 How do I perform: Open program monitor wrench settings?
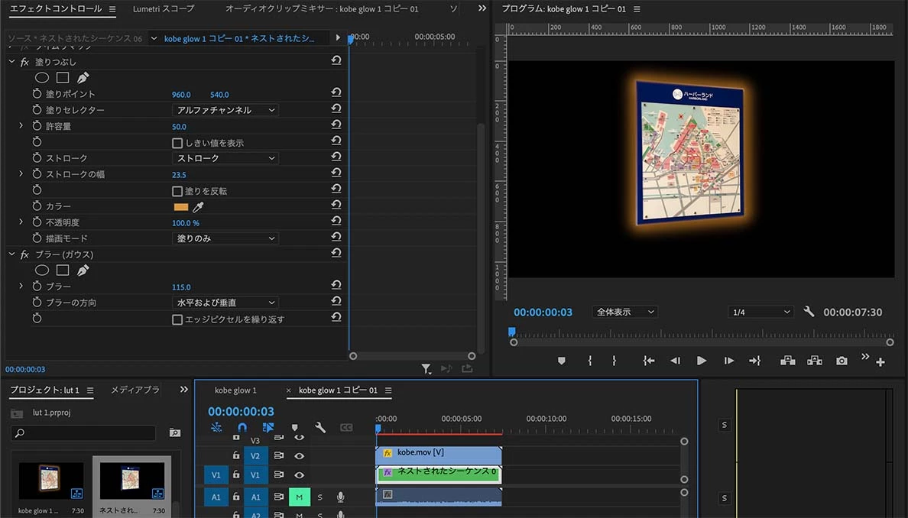(x=809, y=312)
